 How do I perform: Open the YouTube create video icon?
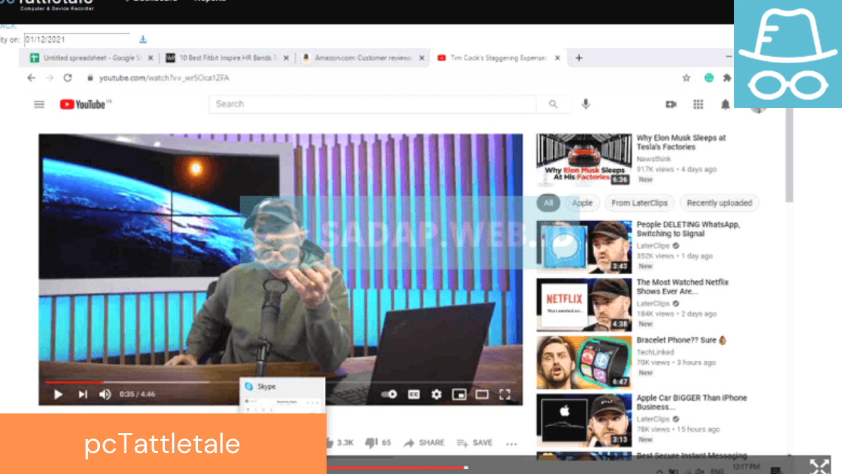[671, 104]
